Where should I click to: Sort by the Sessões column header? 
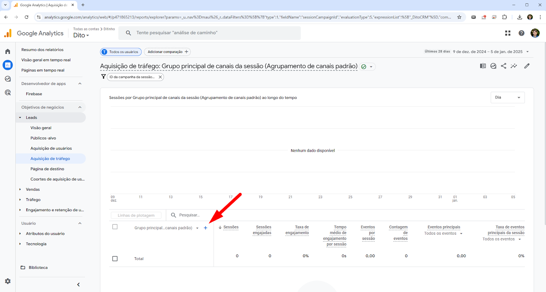[x=231, y=227]
